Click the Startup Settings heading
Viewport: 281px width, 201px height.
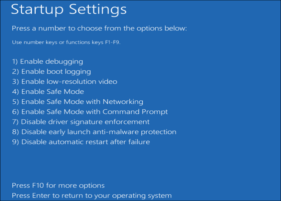69,10
